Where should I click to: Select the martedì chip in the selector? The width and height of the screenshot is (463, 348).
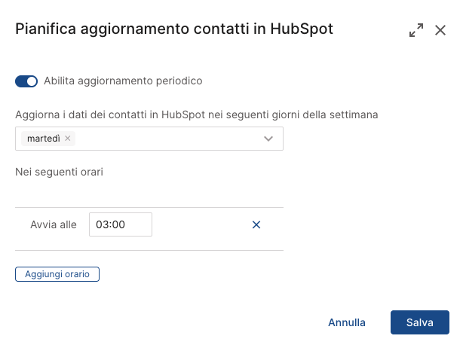point(43,139)
